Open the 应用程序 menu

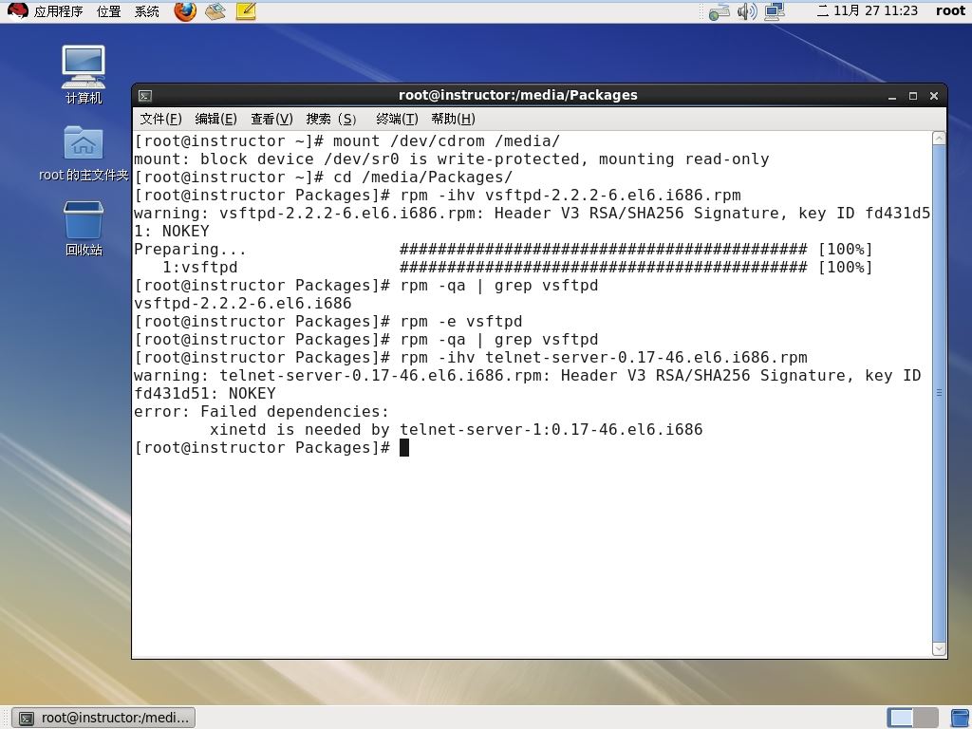[x=58, y=11]
